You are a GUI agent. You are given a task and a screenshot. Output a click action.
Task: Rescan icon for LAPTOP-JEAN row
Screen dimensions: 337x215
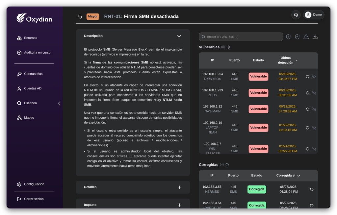pyautogui.click(x=308, y=128)
